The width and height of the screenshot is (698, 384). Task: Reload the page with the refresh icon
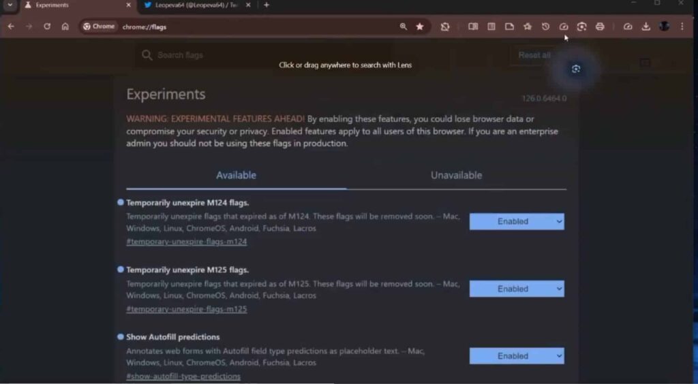click(x=47, y=27)
